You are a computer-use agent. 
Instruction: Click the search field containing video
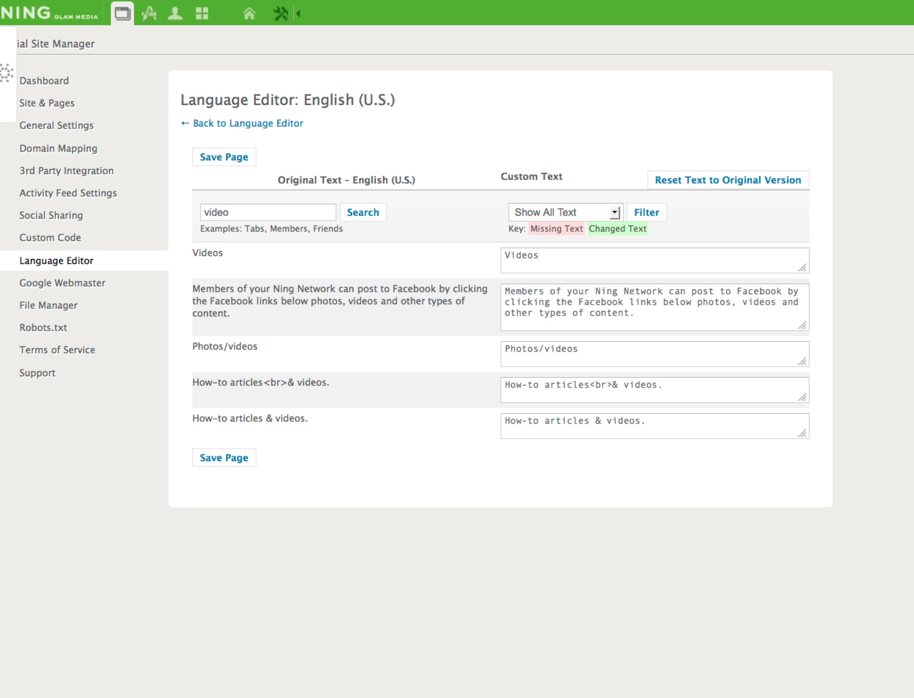(x=268, y=212)
